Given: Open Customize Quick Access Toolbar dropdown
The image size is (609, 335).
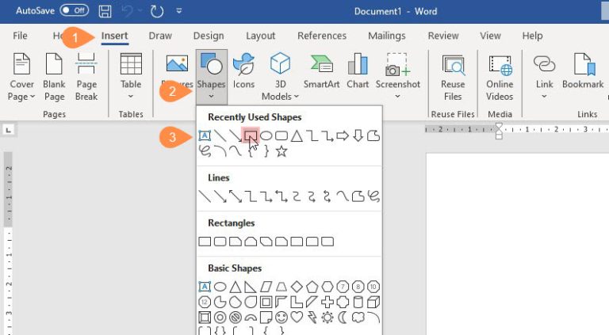Looking at the screenshot, I should 179,11.
